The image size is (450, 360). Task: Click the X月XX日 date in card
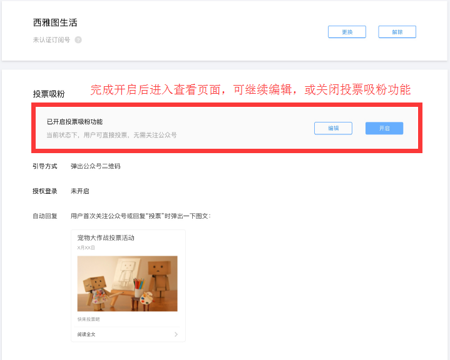(86, 248)
